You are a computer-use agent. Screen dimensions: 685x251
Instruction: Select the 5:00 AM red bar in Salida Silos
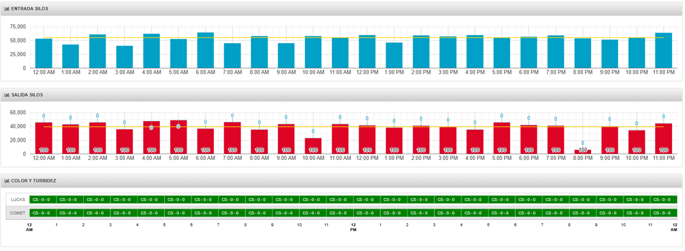click(178, 136)
